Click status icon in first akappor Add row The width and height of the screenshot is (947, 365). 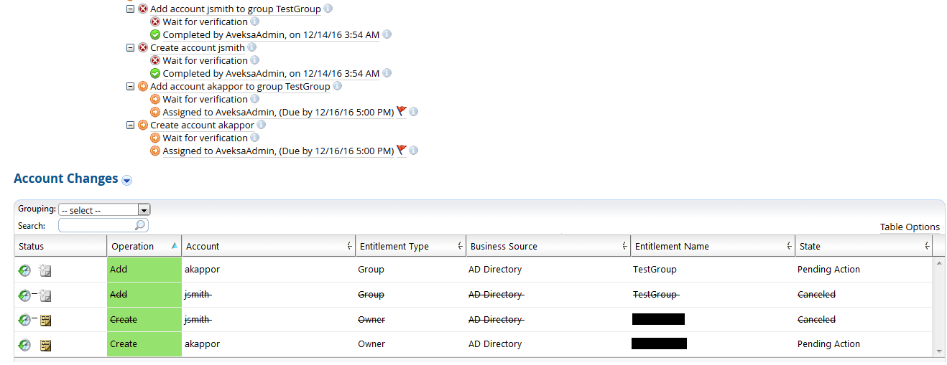pyautogui.click(x=24, y=270)
